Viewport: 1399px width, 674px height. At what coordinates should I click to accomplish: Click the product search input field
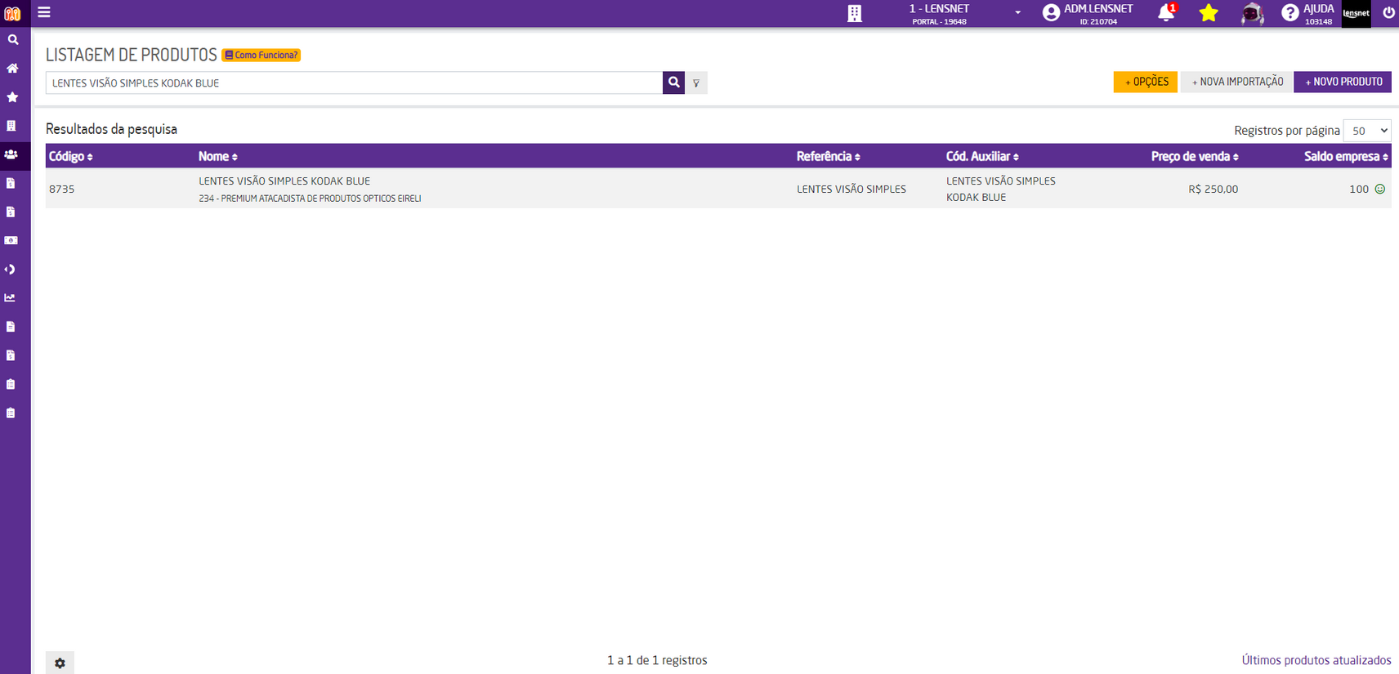[353, 83]
